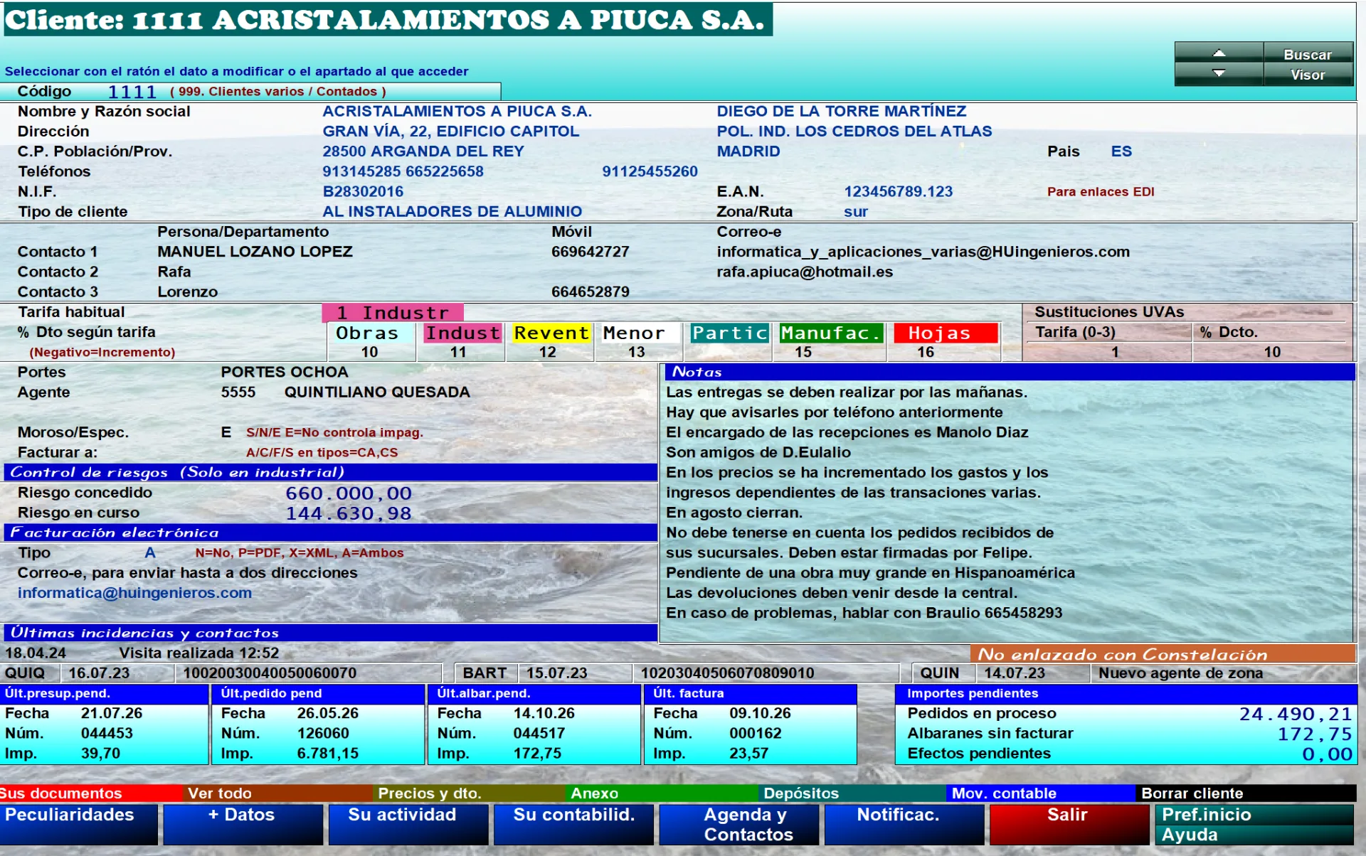Select the Obras tariff swatch
Screen dimensions: 1366x856
371,333
